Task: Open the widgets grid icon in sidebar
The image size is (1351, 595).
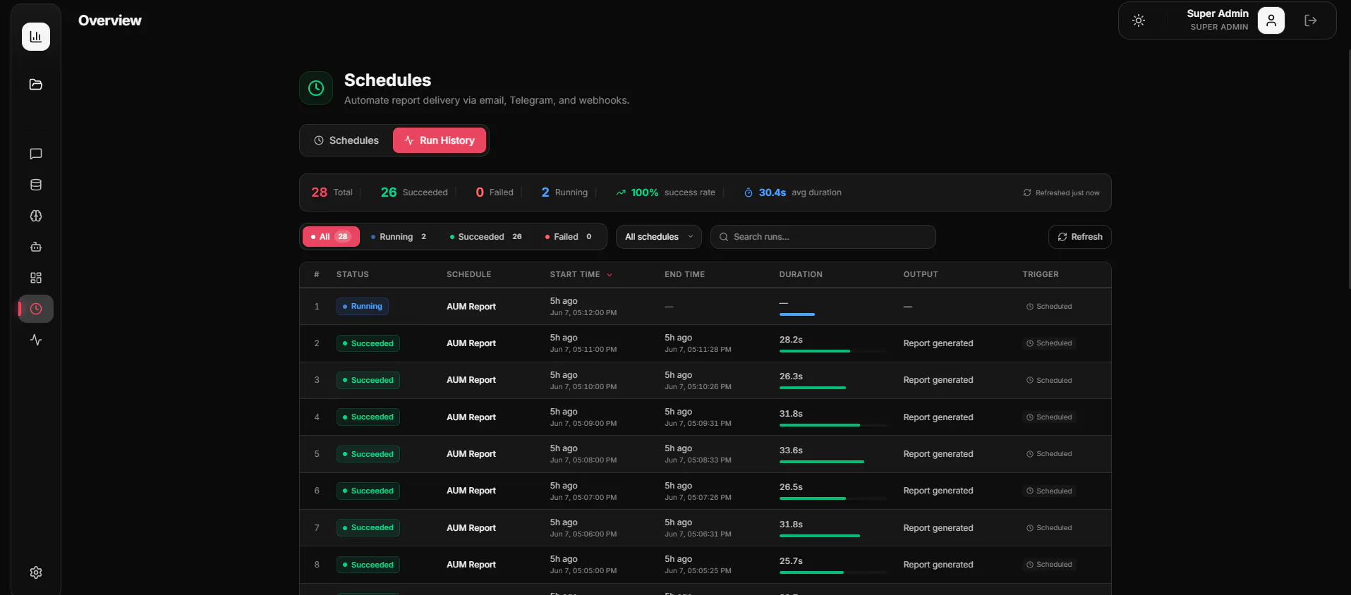Action: coord(36,278)
